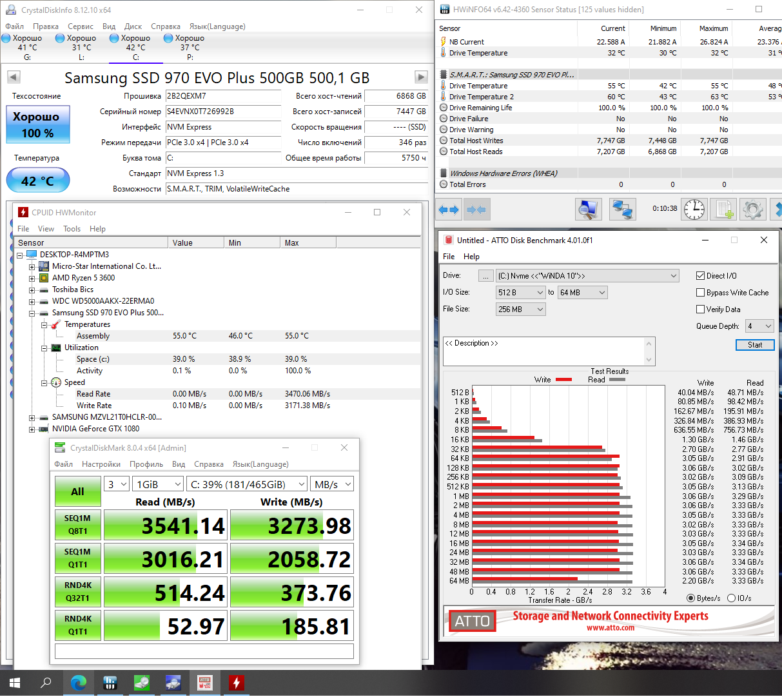The image size is (782, 697).
Task: Start the ATTO benchmark
Action: point(755,345)
